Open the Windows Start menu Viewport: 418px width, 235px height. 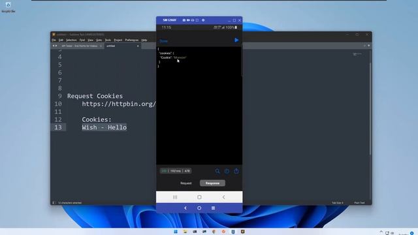(176, 232)
